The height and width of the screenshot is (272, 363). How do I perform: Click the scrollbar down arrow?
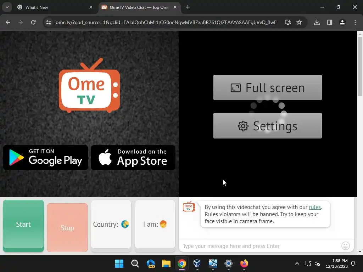click(360, 252)
